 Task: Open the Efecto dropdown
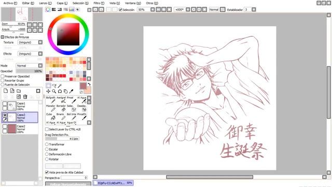tap(40, 54)
